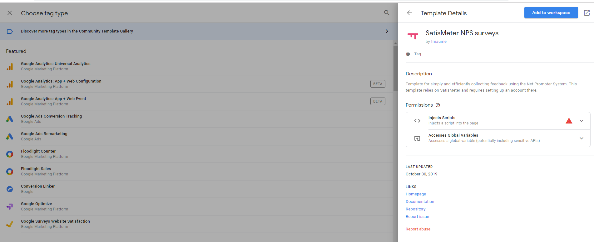Select Google Surveys Website Satisfaction tag

[x=196, y=224]
